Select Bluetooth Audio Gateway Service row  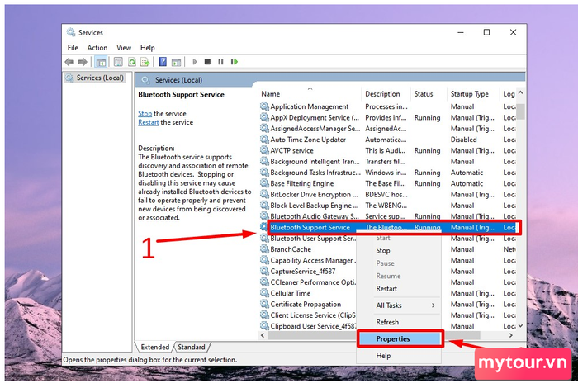387,216
